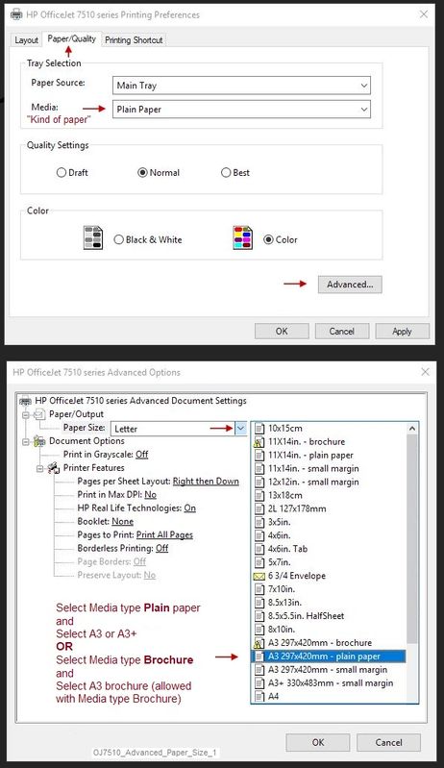The height and width of the screenshot is (768, 444).
Task: Click the Document Options icon
Action: 39,441
